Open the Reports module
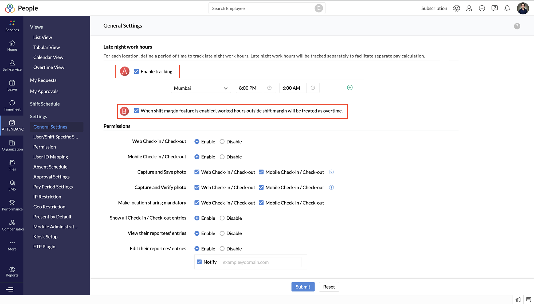534x304 pixels. 12,272
